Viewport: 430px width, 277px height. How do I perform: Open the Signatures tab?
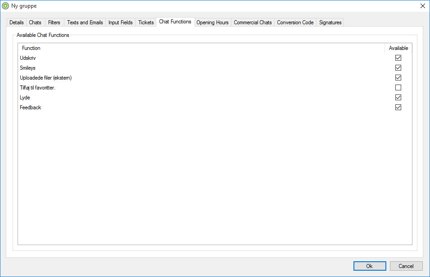pos(330,22)
